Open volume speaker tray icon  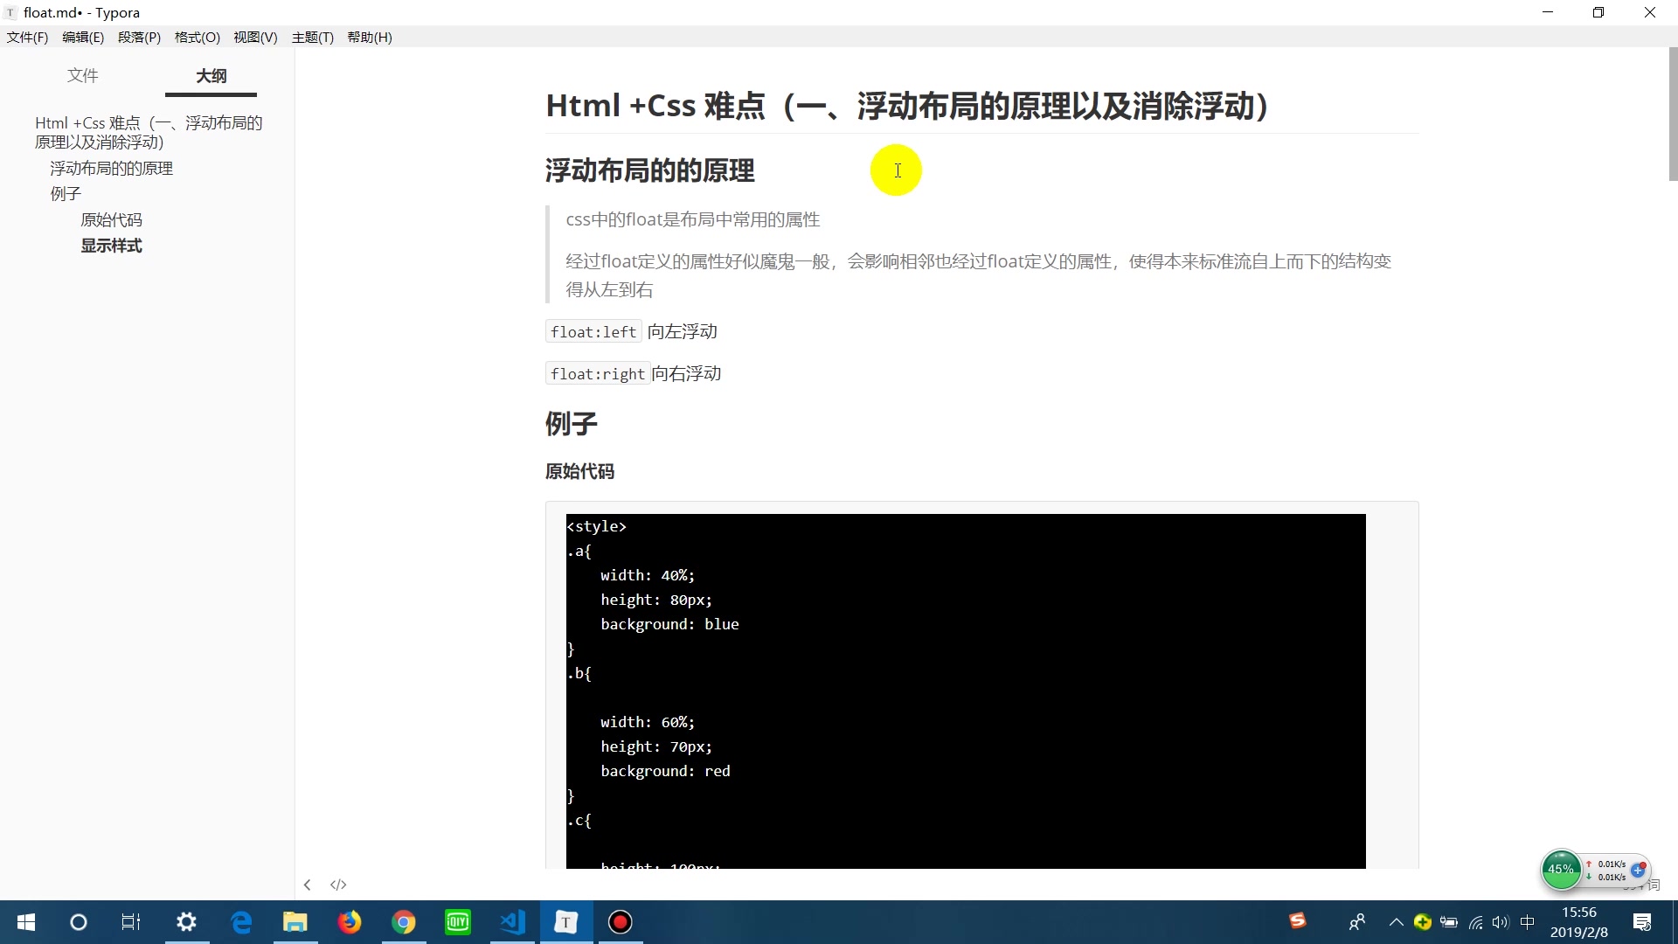pos(1501,922)
